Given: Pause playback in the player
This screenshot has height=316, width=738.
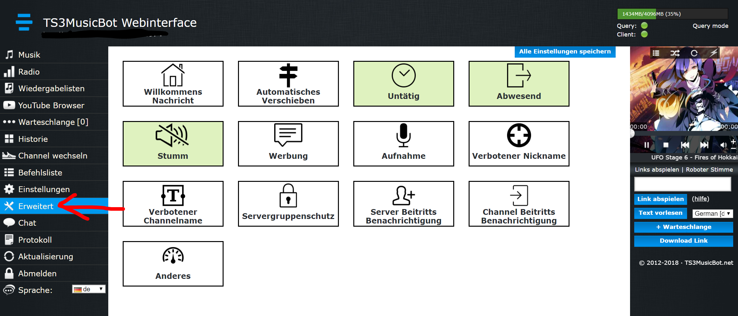Looking at the screenshot, I should click(647, 145).
